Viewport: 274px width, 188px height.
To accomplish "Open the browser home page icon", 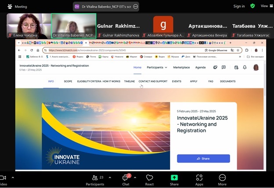I will (x=38, y=50).
